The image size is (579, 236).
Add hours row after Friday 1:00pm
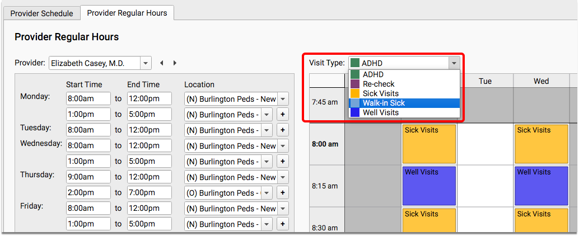tap(283, 224)
